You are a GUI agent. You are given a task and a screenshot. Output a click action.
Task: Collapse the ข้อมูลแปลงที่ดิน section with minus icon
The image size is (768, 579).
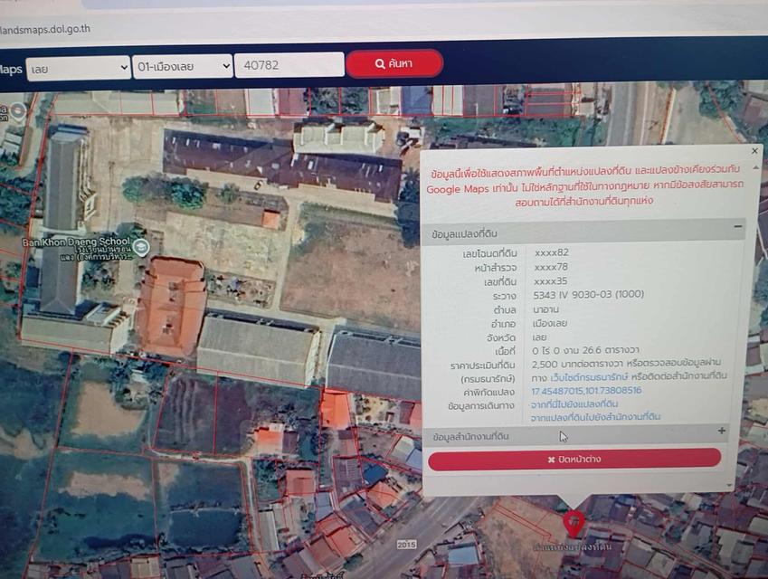[738, 227]
